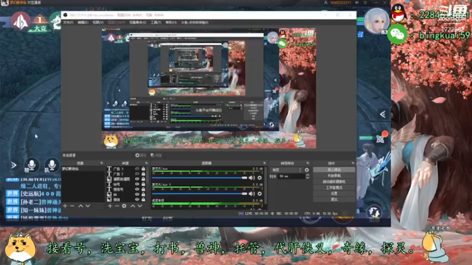Click the game 队 voice microphone icon
Image resolution: width=472 pixels, height=265 pixels.
click(51, 165)
